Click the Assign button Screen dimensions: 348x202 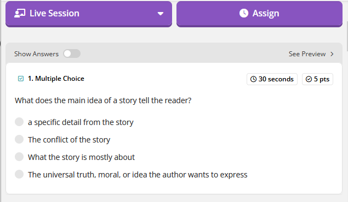pos(259,14)
